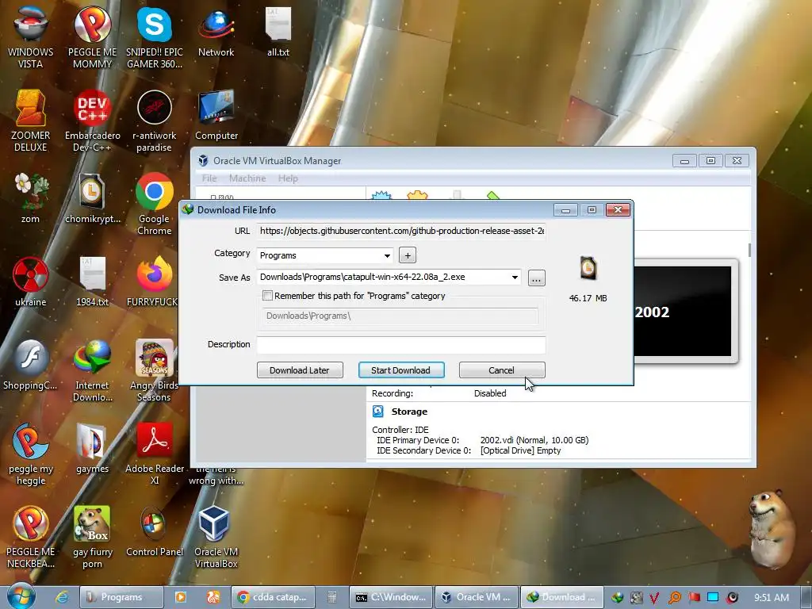This screenshot has height=609, width=812.
Task: Click the ShoppingC... Flash icon
Action: click(x=30, y=365)
